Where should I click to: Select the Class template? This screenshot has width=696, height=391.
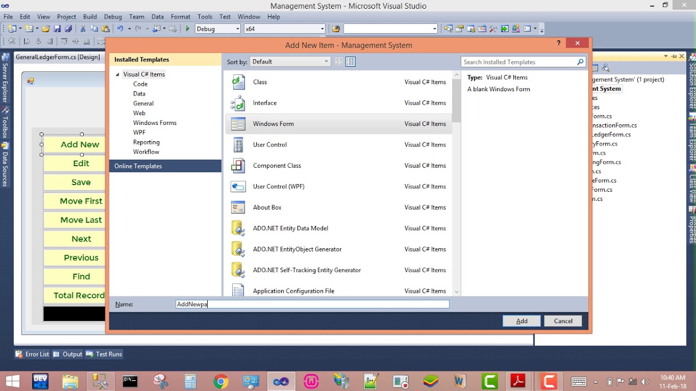click(x=338, y=82)
